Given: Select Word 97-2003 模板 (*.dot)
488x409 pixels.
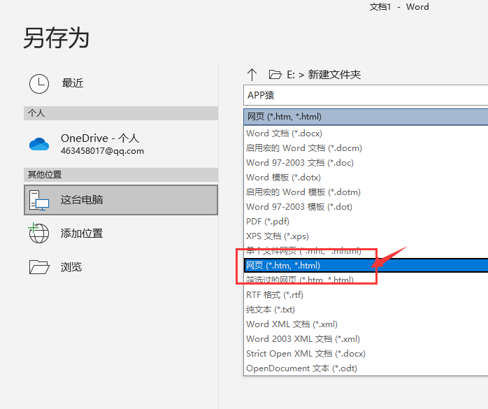Looking at the screenshot, I should [366, 207].
